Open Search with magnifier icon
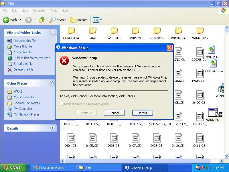The height and width of the screenshot is (172, 229). 58,20
